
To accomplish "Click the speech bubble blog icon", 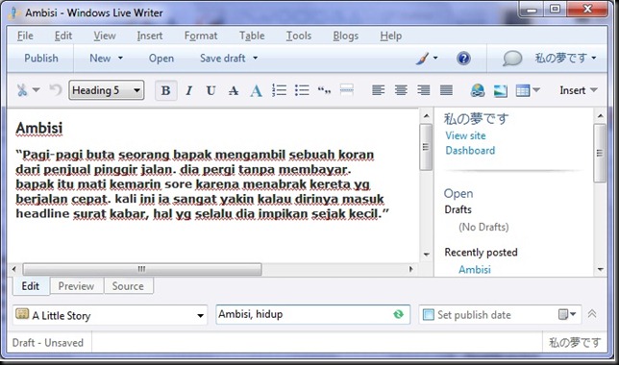I will [512, 59].
